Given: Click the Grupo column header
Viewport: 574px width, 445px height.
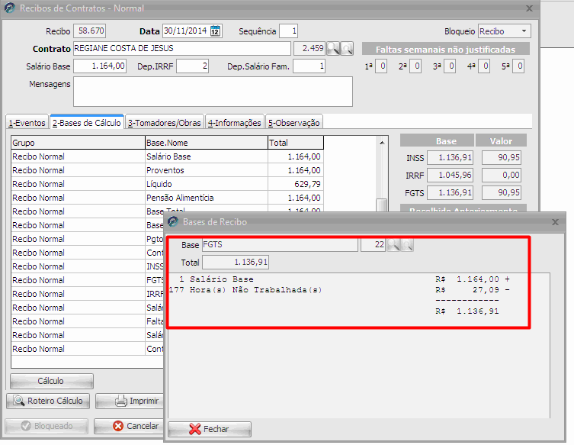Looking at the screenshot, I should tap(78, 143).
